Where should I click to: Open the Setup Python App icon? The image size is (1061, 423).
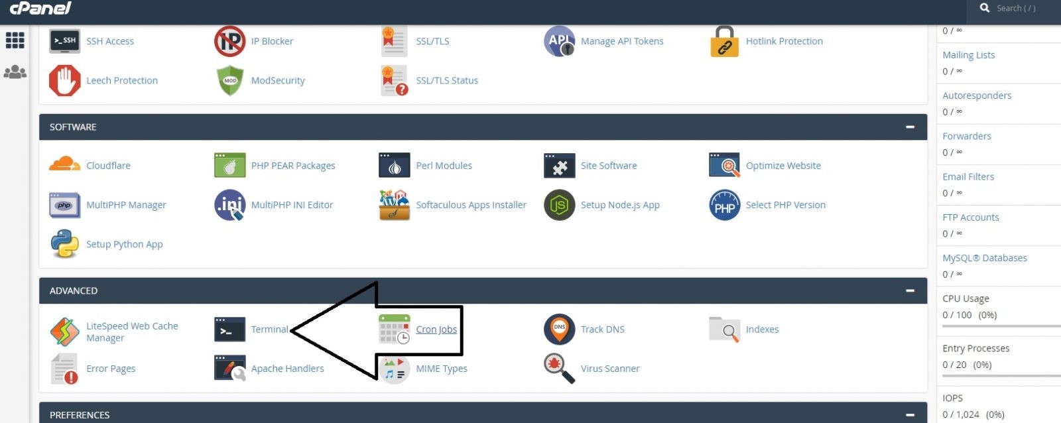(64, 244)
